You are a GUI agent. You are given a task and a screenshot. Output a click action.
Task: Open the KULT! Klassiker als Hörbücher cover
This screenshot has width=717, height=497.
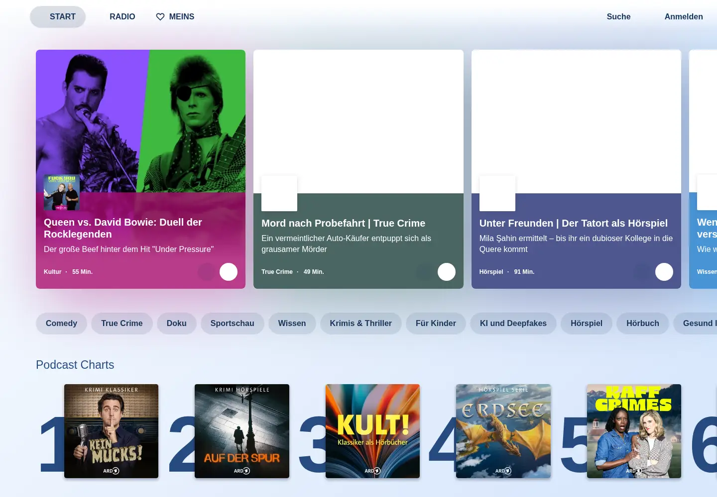[x=372, y=431]
